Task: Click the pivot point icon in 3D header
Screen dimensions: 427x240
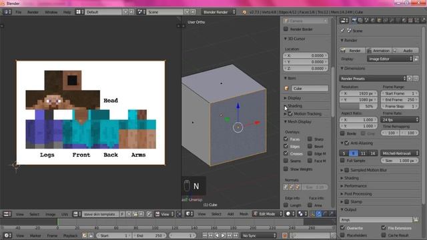Action: [x=302, y=214]
